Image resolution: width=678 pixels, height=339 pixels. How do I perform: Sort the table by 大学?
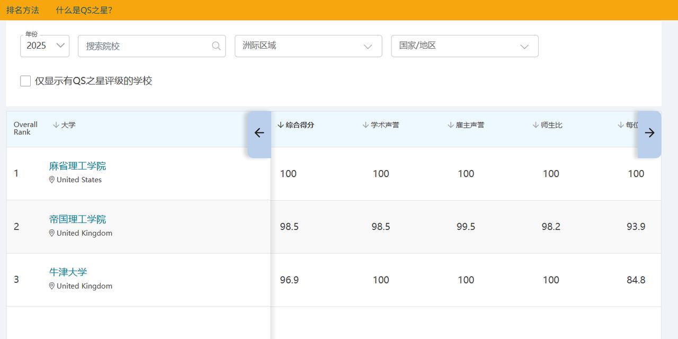tap(64, 125)
